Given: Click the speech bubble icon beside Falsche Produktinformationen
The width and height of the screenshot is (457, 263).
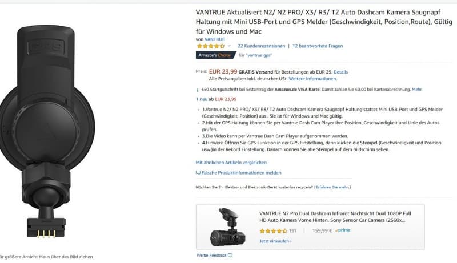Looking at the screenshot, I should (198, 173).
